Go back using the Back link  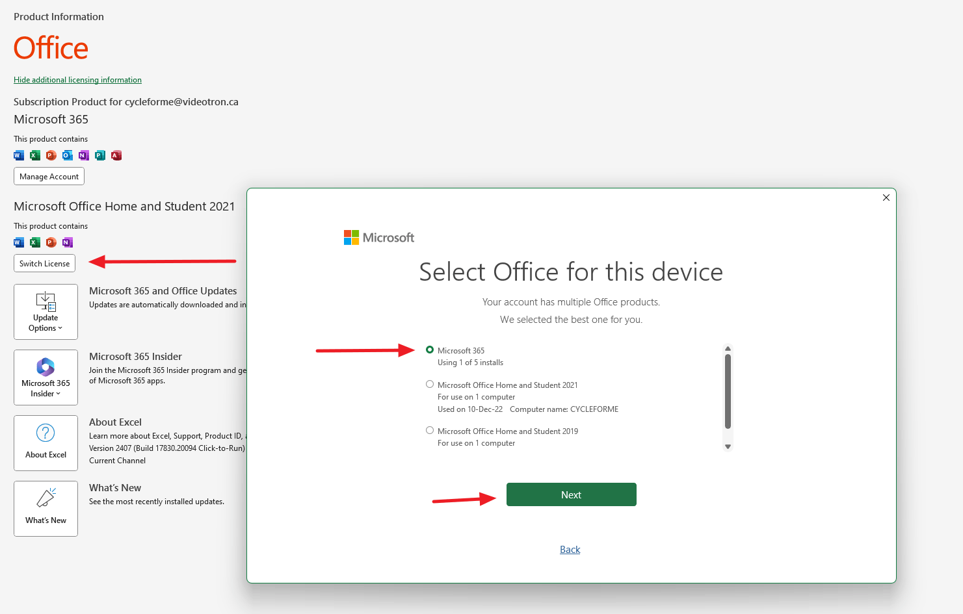tap(570, 550)
